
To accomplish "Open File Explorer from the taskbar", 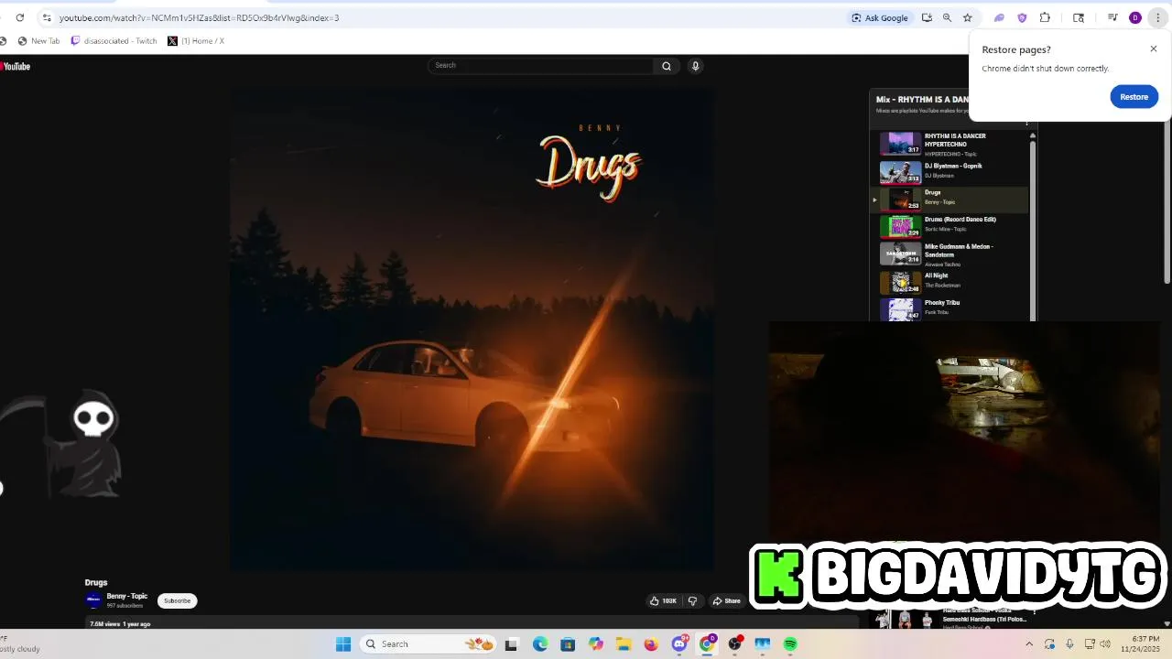I will click(x=623, y=644).
